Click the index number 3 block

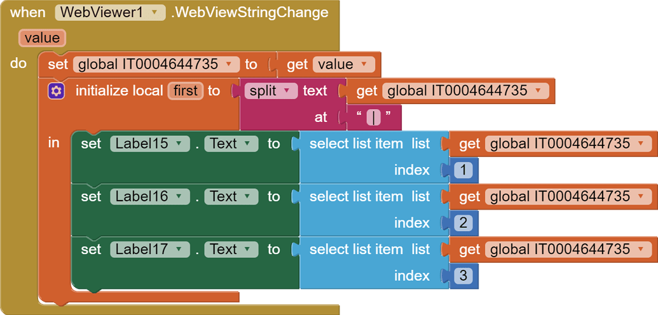[x=463, y=276]
